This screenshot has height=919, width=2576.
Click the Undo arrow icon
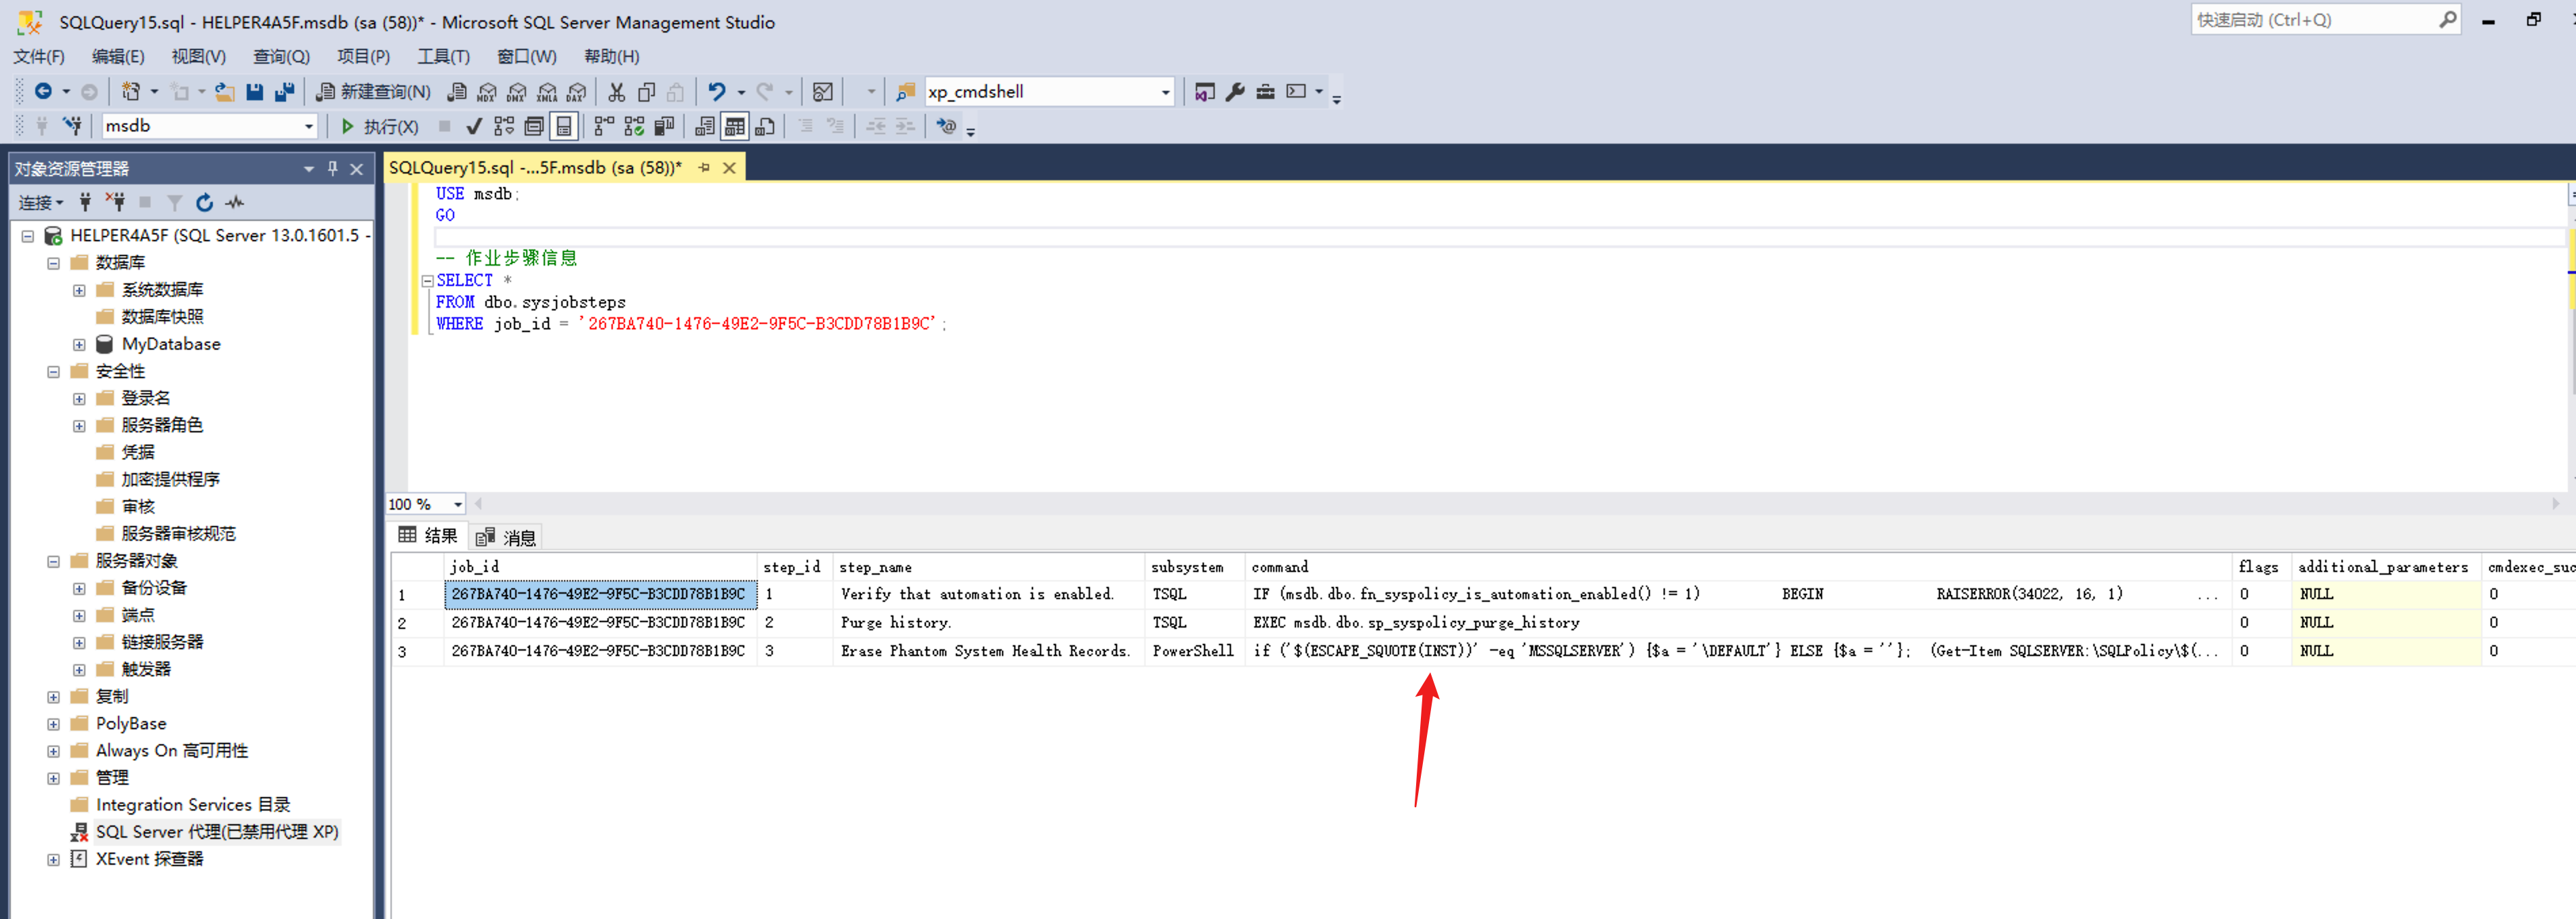[x=716, y=92]
